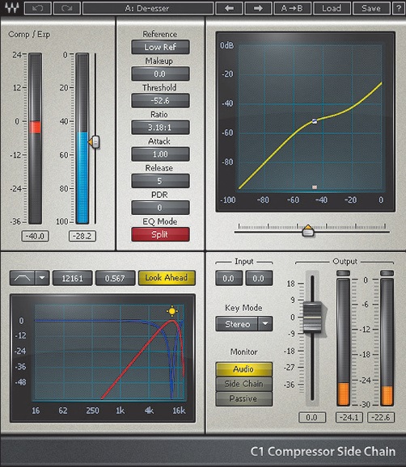The image size is (406, 467).
Task: Click the input level meter reading -28.2
Action: pyautogui.click(x=82, y=236)
